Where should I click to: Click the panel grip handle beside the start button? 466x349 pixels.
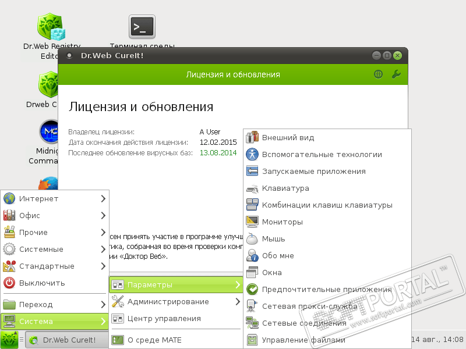22,339
